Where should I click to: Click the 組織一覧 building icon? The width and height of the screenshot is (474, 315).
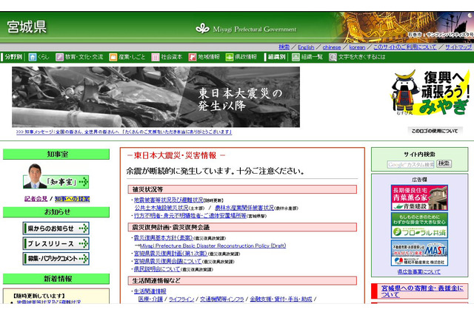(x=296, y=57)
